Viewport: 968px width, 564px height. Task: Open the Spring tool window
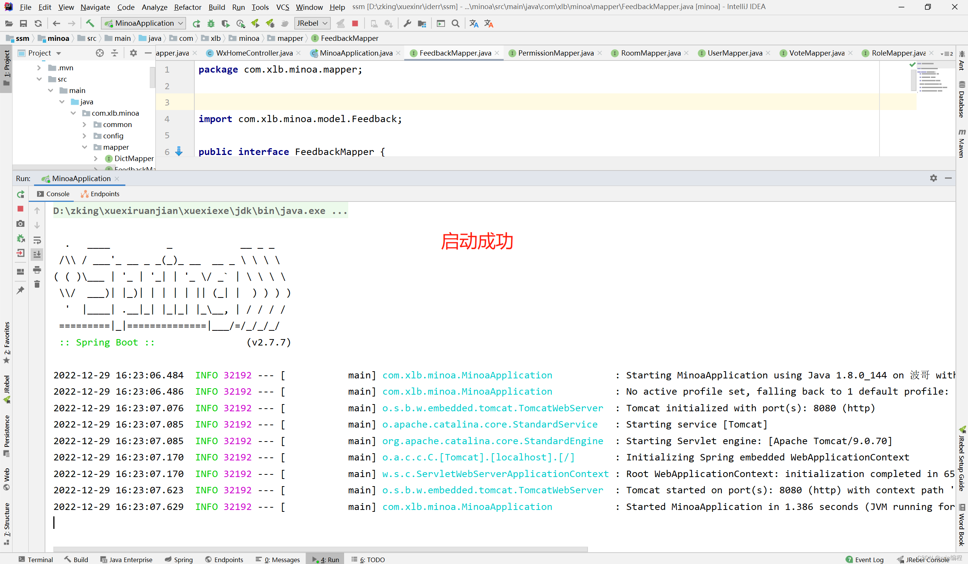tap(179, 559)
